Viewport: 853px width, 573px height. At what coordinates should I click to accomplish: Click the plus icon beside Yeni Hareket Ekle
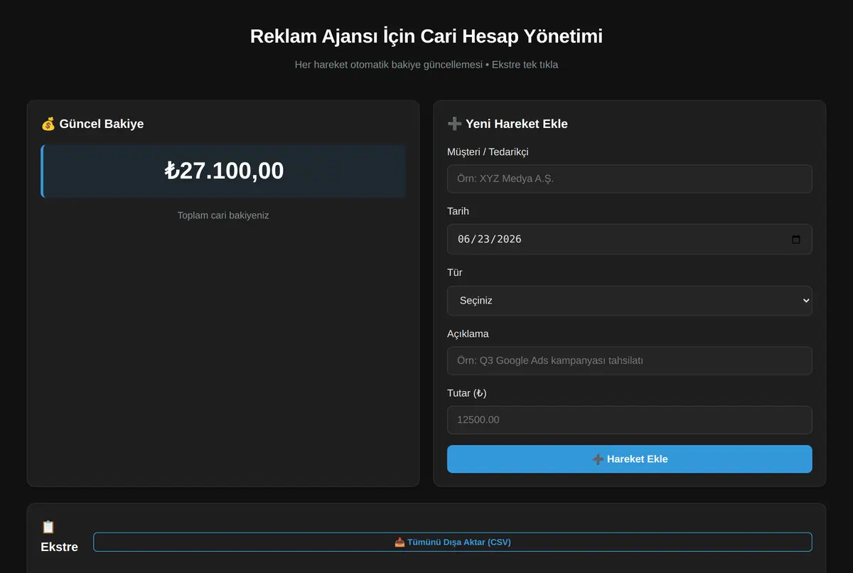pyautogui.click(x=454, y=124)
